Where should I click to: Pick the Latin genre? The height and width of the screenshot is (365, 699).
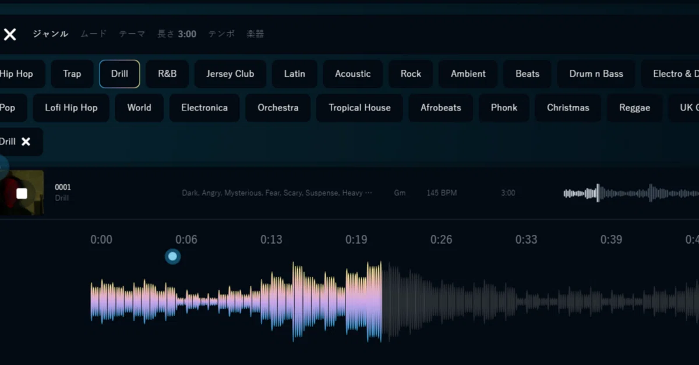[295, 74]
